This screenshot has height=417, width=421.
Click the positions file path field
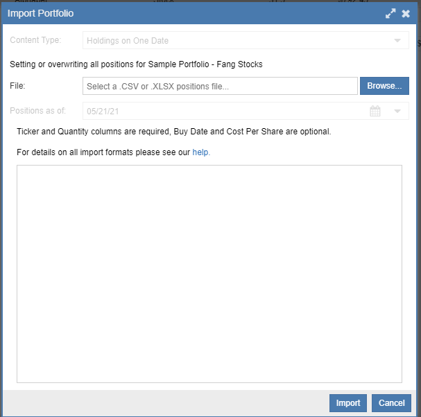click(220, 86)
